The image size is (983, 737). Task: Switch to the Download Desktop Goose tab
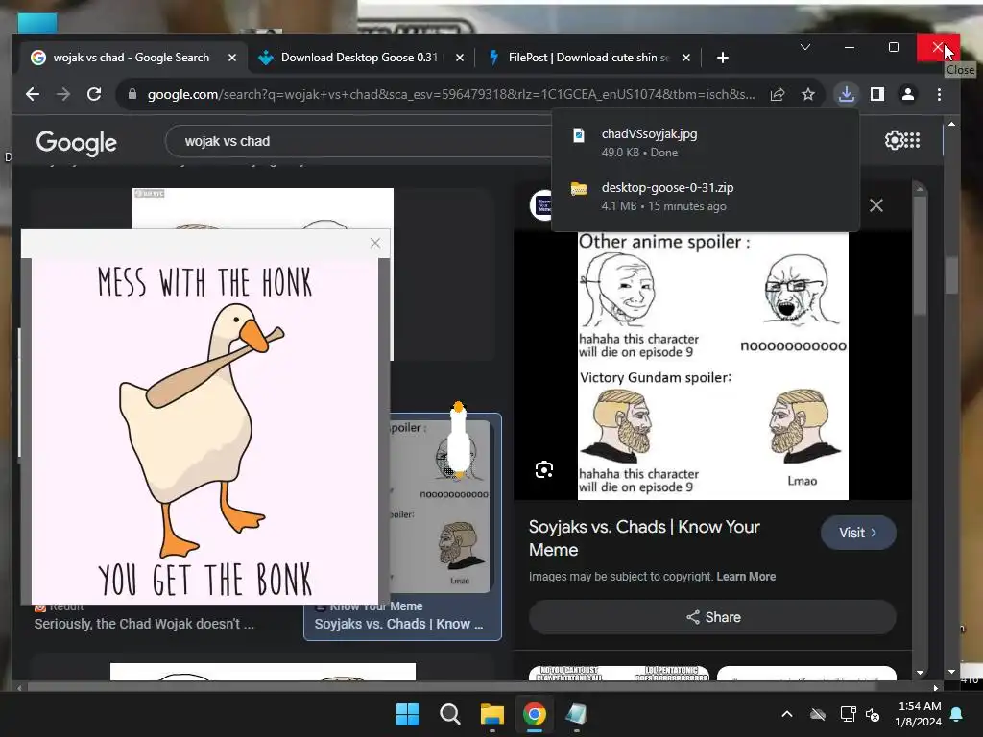[x=359, y=58]
